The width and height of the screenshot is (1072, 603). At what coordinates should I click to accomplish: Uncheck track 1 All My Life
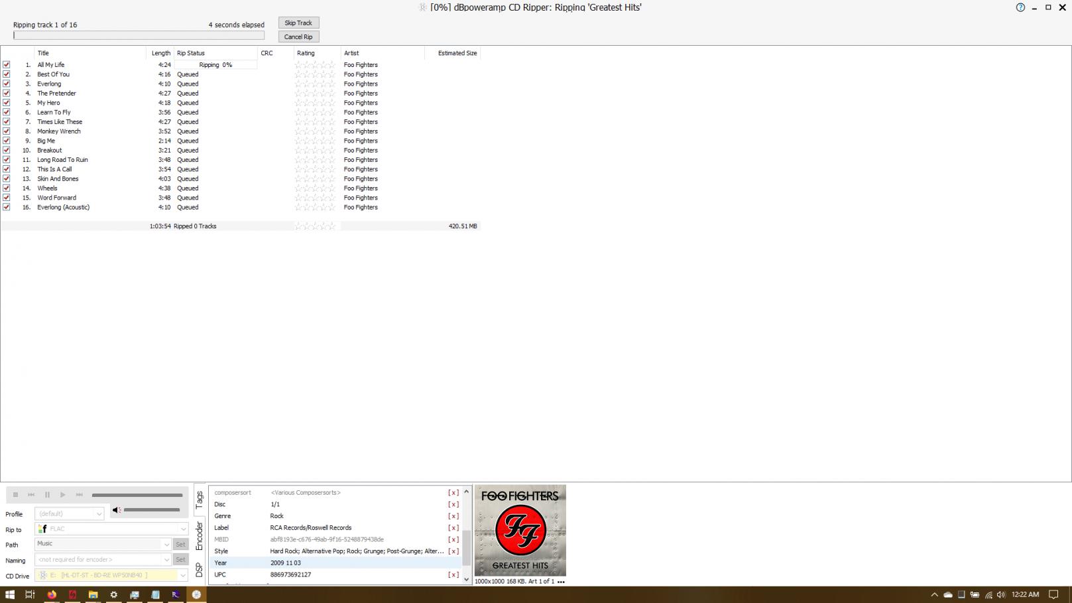point(7,65)
